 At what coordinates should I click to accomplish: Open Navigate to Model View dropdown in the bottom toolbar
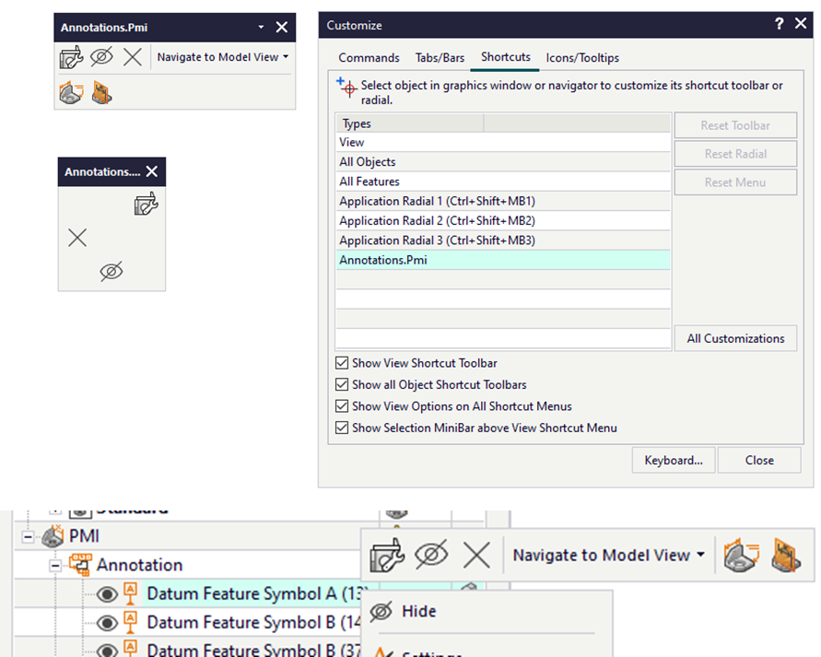[608, 556]
